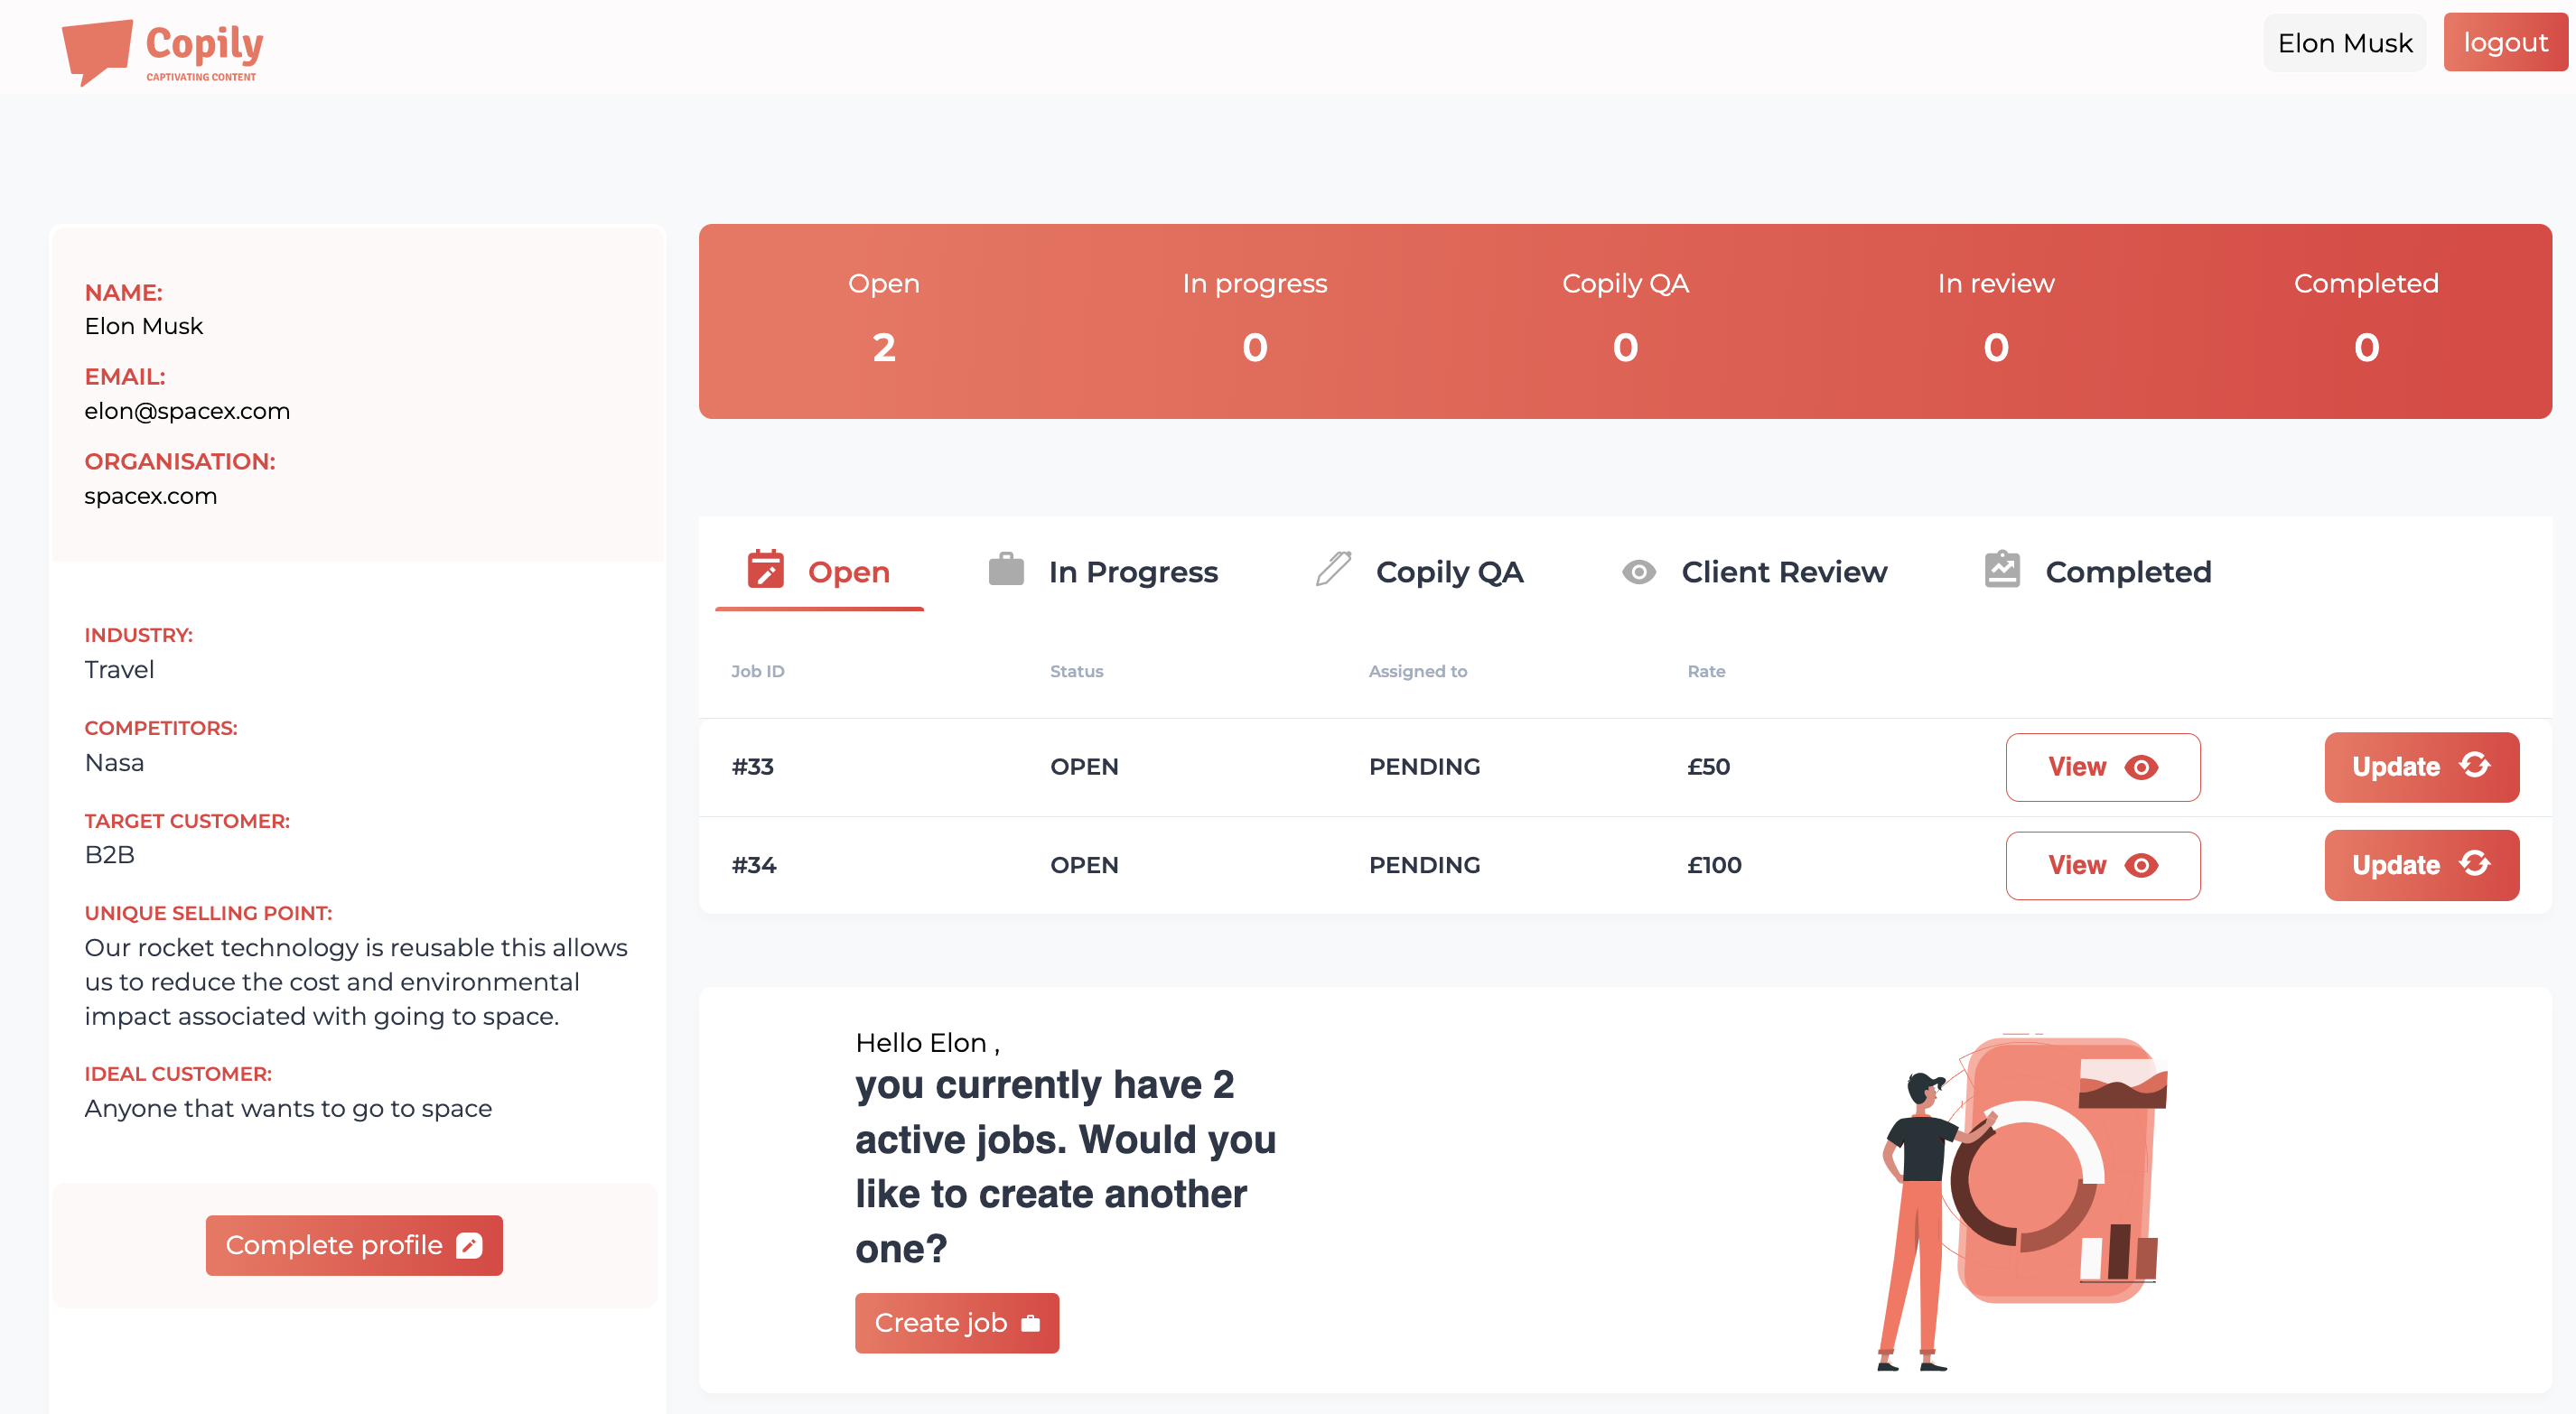Click the chart icon beside Completed
This screenshot has width=2576, height=1414.
click(2002, 569)
